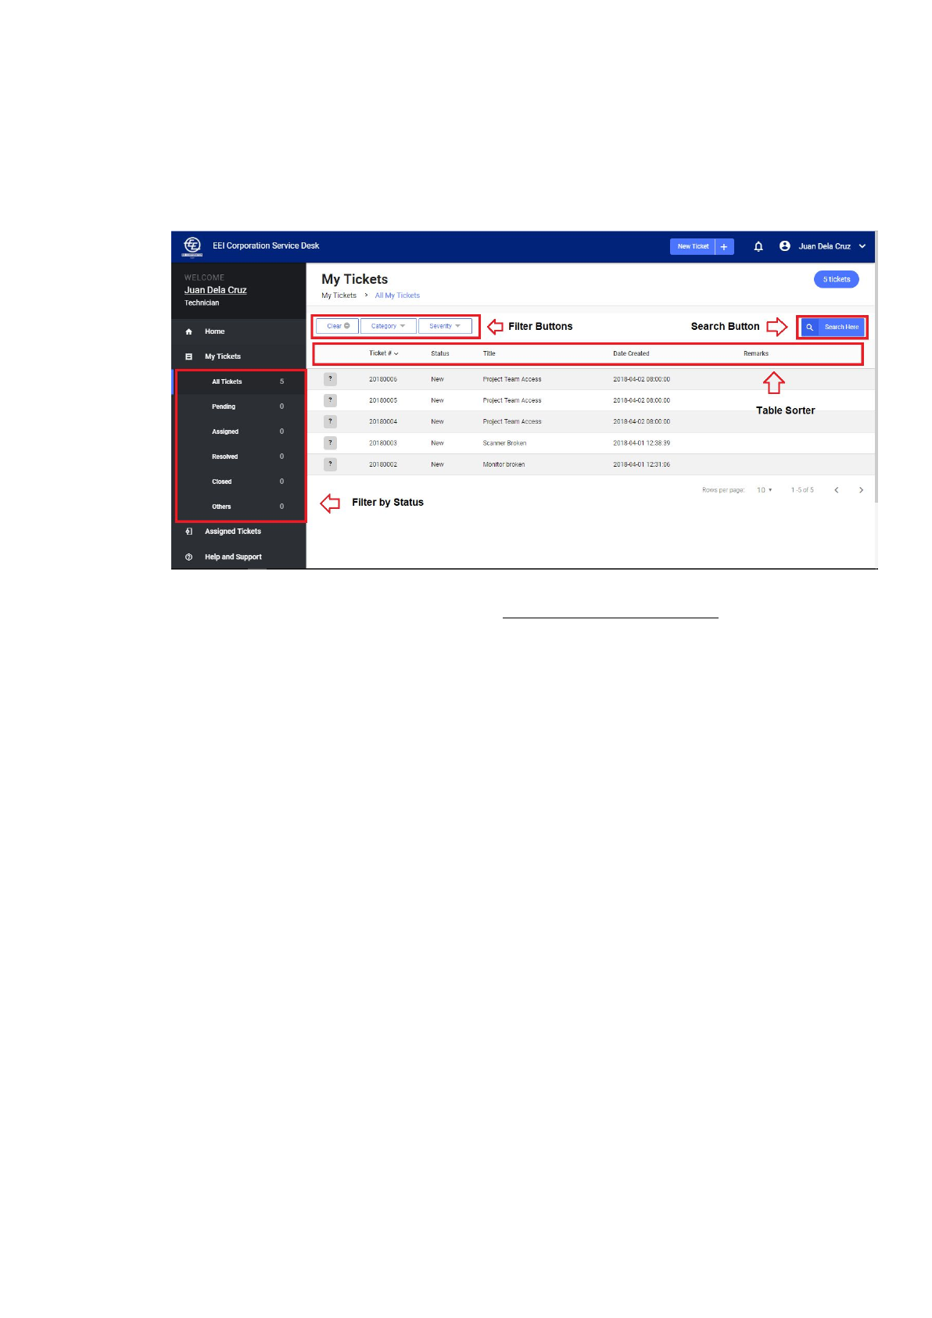The image size is (932, 1318).
Task: Open the notifications bell
Action: click(x=758, y=246)
